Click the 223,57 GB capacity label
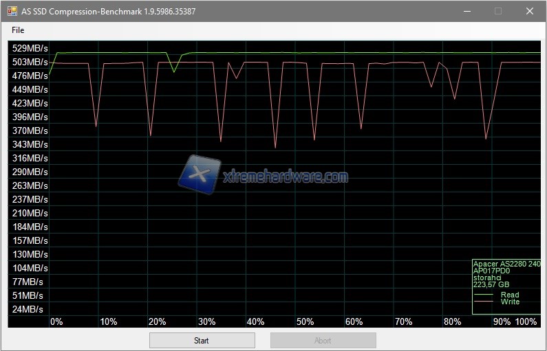547x351 pixels. [491, 284]
